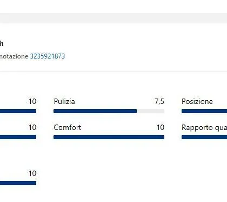
Task: Click the Comfort rating bar
Action: [x=109, y=137]
